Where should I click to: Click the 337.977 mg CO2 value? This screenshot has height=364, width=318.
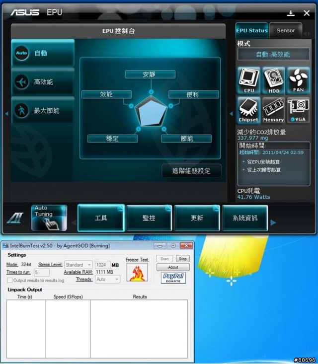252,138
